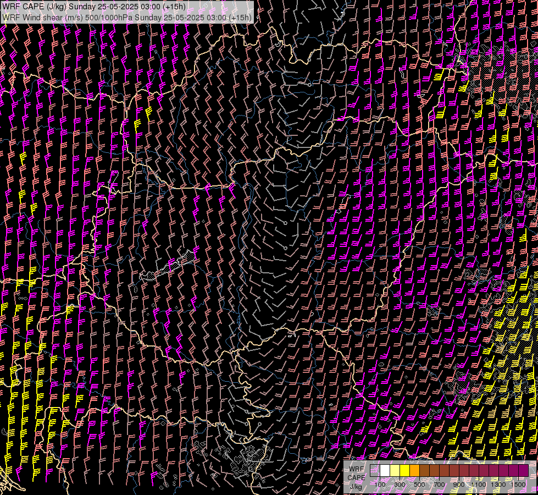Click the legend value 900
The width and height of the screenshot is (538, 495).
[459, 485]
